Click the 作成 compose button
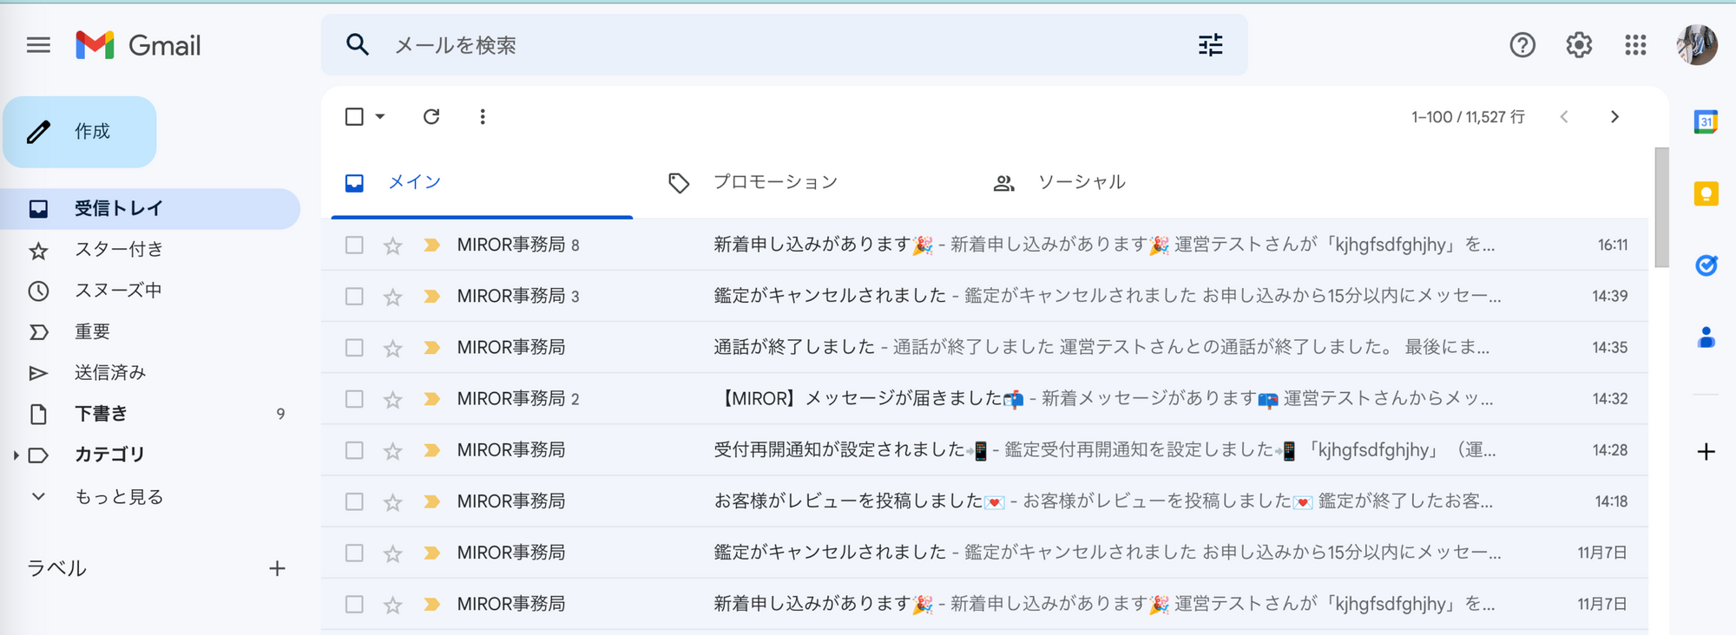The height and width of the screenshot is (635, 1736). pyautogui.click(x=80, y=132)
